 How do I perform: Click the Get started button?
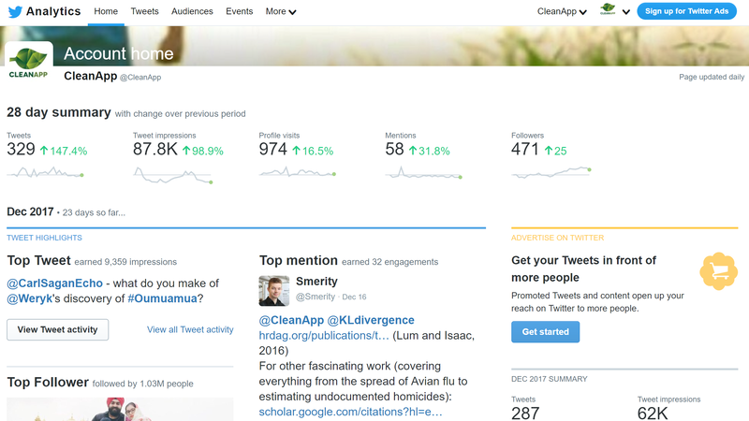point(545,332)
